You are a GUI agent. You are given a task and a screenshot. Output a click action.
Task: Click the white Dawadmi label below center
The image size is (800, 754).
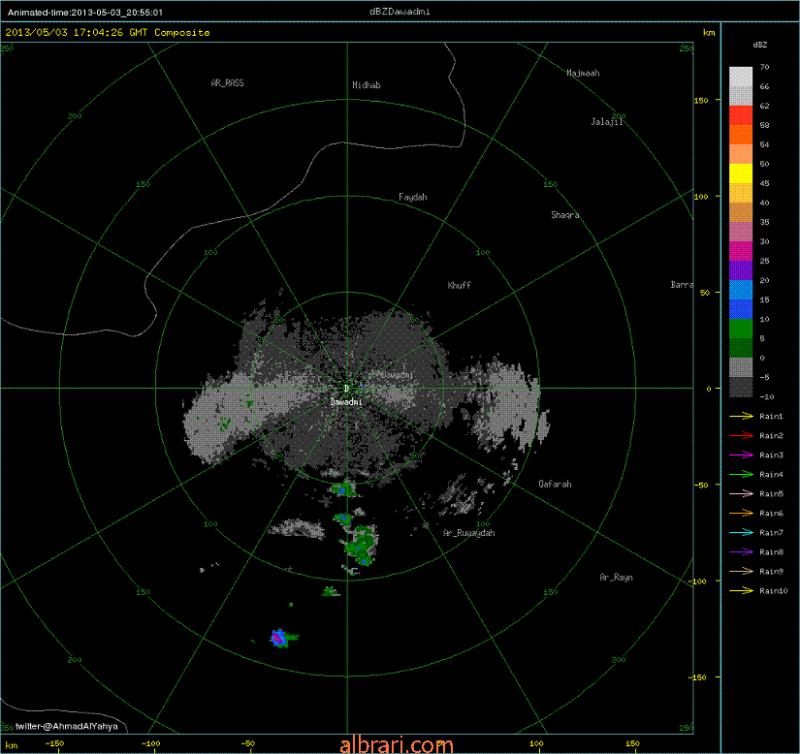point(346,402)
